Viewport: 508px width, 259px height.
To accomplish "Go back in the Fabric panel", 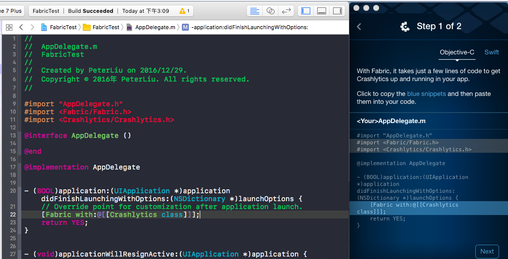I will click(x=359, y=27).
